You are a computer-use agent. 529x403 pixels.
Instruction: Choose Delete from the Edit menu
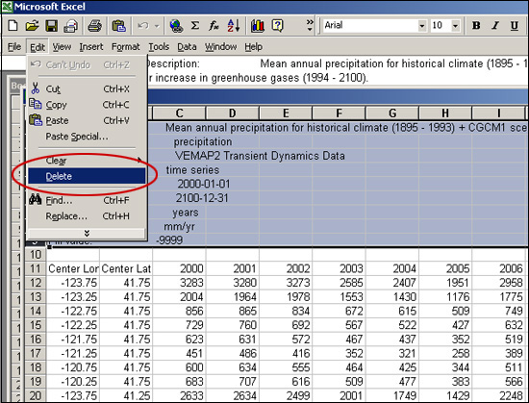(x=87, y=176)
